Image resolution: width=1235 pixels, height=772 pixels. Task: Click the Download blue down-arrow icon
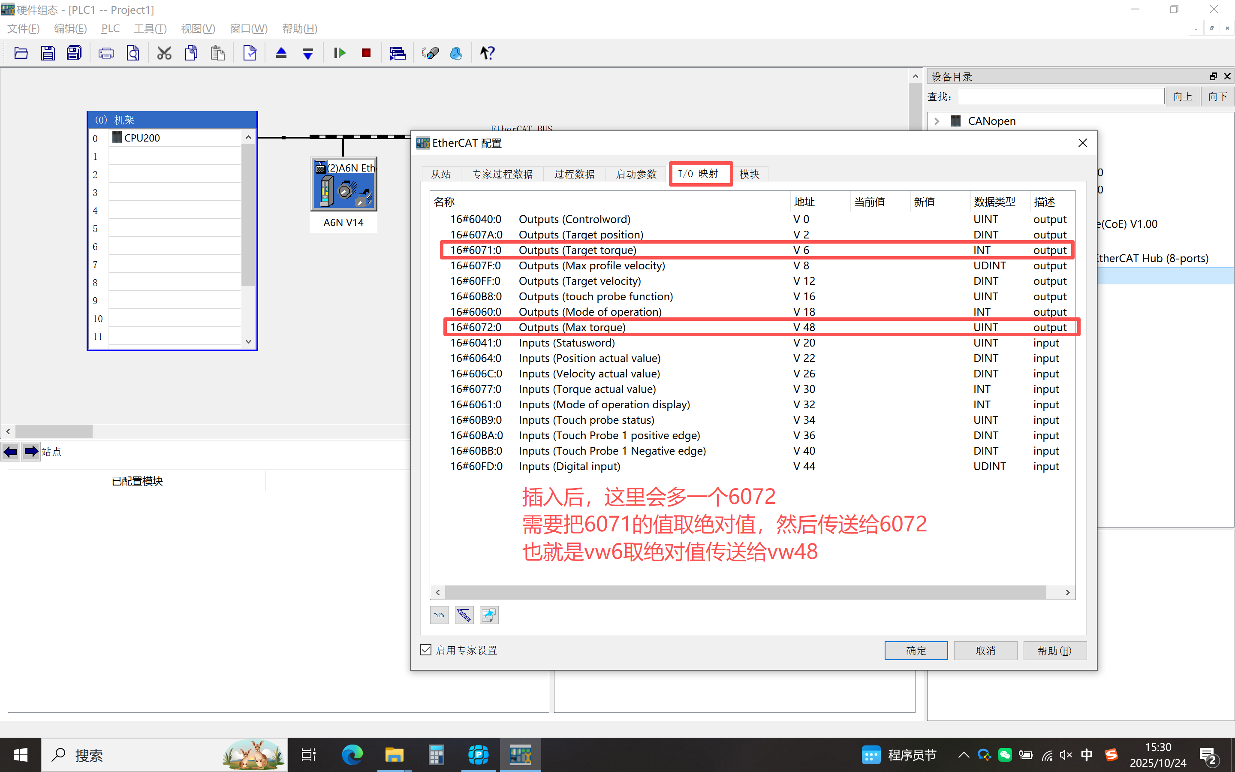click(x=308, y=53)
